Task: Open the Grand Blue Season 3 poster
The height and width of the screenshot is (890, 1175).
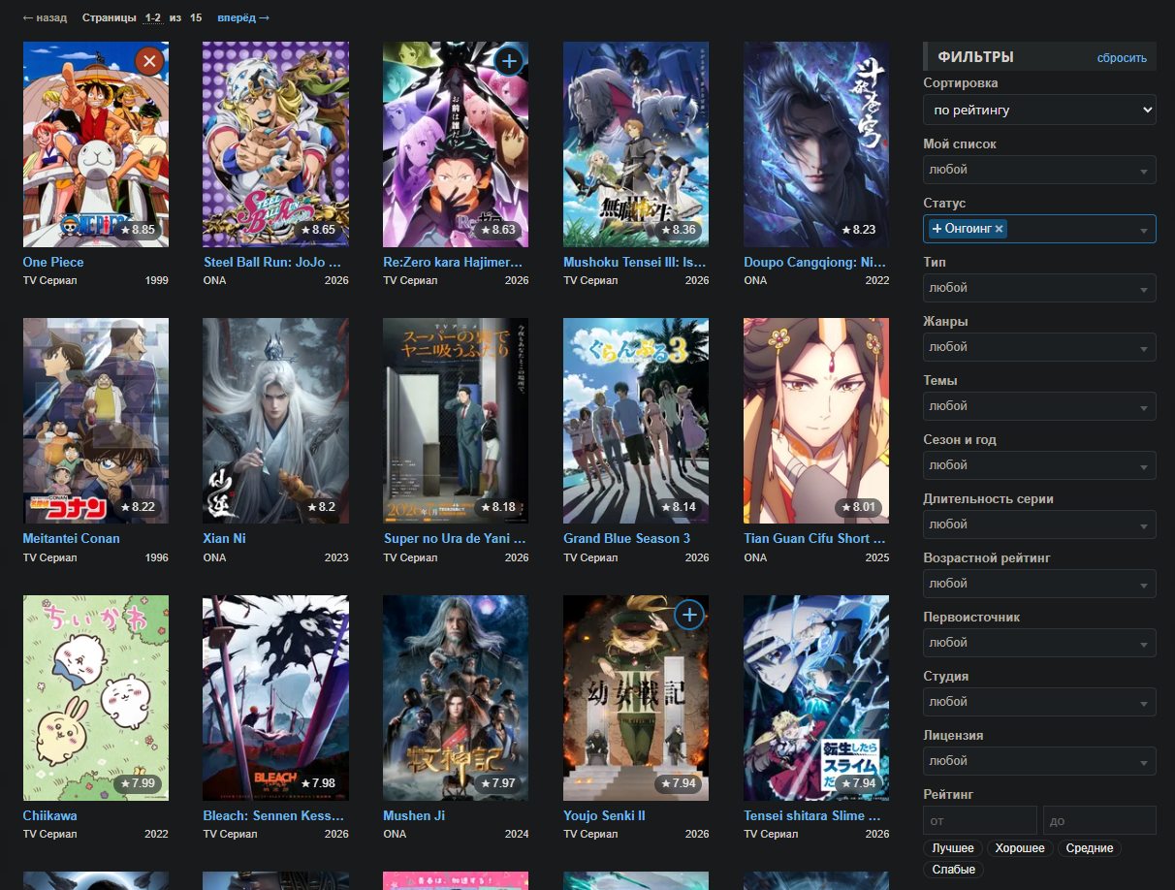Action: [x=636, y=421]
